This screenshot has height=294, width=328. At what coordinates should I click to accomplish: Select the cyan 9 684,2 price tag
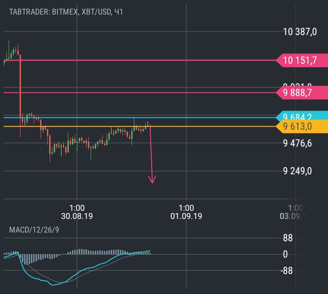pos(302,116)
